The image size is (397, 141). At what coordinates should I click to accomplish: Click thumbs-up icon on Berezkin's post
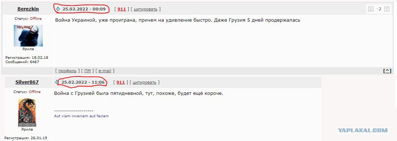point(386,9)
